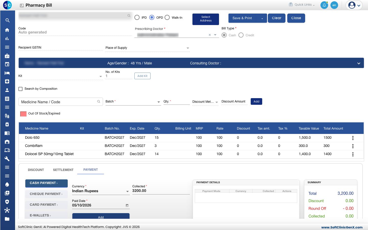Viewport: 368px width, 230px height.
Task: Open the Batch dropdown
Action: 133,102
